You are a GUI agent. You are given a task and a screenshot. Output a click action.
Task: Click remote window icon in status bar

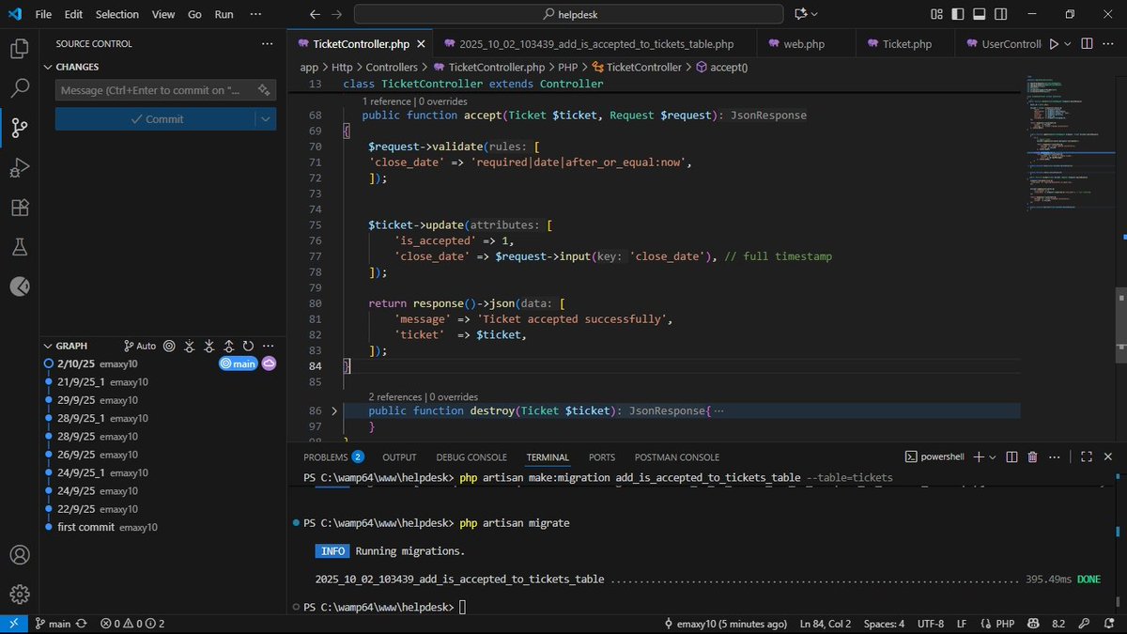tap(13, 624)
